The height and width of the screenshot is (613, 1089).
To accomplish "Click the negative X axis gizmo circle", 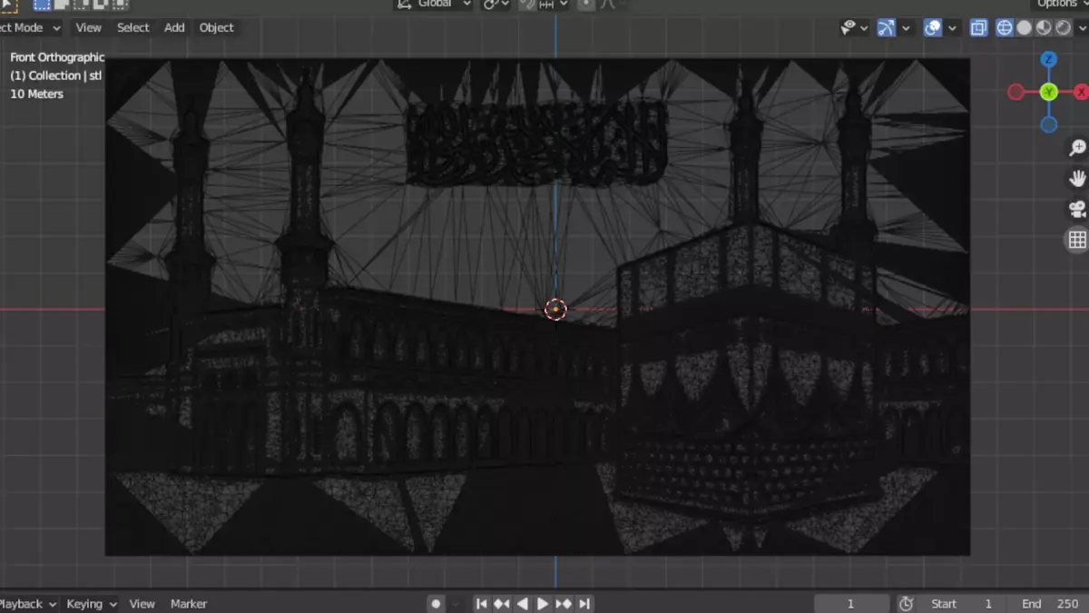I will click(x=1015, y=92).
